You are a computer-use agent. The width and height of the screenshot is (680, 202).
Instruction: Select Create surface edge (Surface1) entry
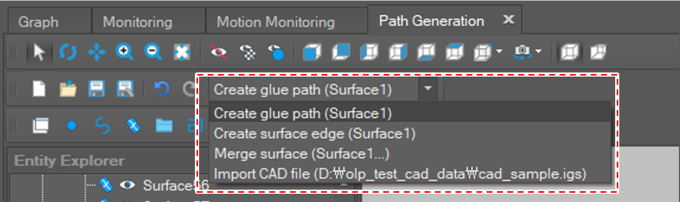click(314, 134)
